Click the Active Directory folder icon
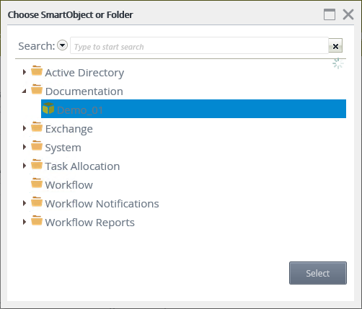Screen dimensions: 362x309 tap(37, 71)
